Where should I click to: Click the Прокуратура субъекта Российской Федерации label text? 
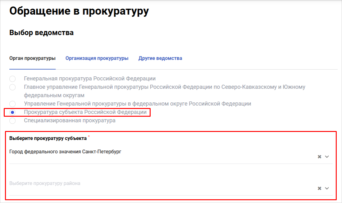[85, 112]
